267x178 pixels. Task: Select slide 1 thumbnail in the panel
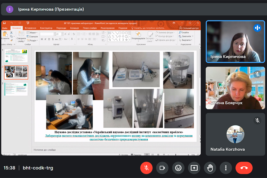pos(16,56)
